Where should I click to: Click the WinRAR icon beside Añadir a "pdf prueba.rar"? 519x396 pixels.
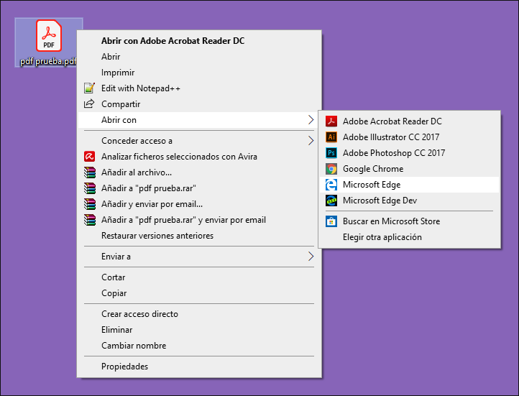coord(89,188)
